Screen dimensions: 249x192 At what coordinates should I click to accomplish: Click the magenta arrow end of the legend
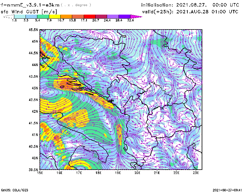[136, 16]
